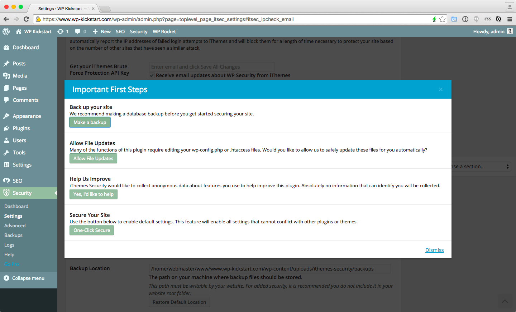Image resolution: width=516 pixels, height=312 pixels.
Task: Open Security Logs submenu item
Action: point(9,245)
